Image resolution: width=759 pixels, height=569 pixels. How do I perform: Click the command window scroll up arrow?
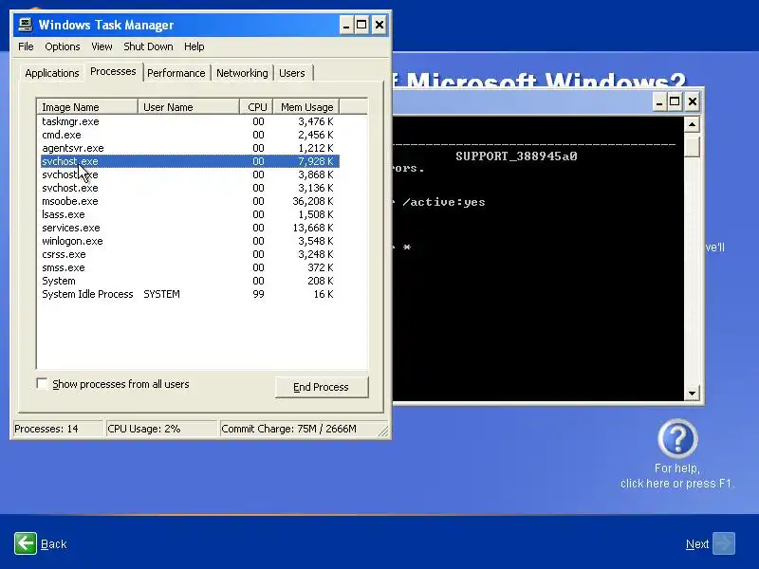click(x=693, y=125)
